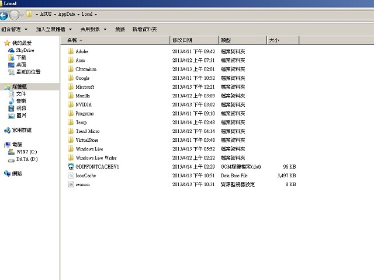Screen dimensions: 374x280
Task: Select the Microsoft folder icon
Action: point(71,87)
